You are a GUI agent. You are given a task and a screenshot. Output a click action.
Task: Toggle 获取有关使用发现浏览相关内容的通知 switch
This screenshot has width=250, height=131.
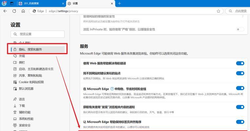[240, 107]
